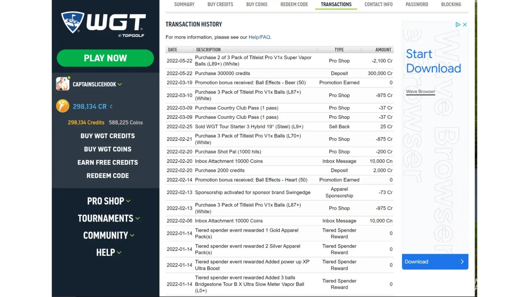This screenshot has width=529, height=297.
Task: Click the Swingedge sponsorship activated description
Action: [253, 192]
